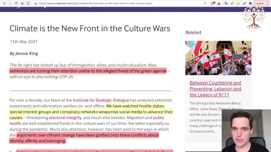Reload the current page
Screen dimensions: 271x152
point(16,3)
